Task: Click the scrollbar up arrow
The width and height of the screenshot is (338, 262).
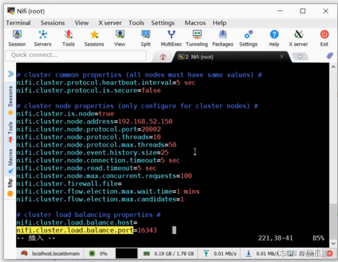Action: click(x=333, y=67)
